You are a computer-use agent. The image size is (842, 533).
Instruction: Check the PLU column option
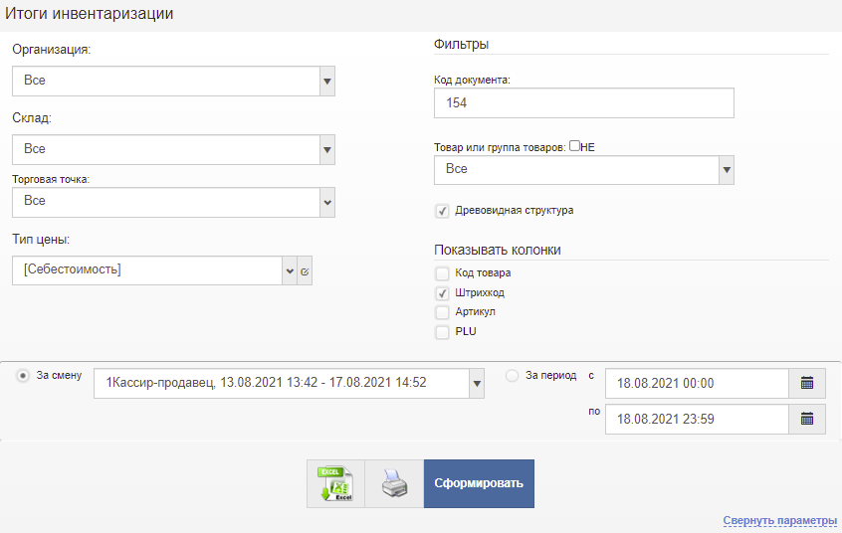[x=442, y=332]
